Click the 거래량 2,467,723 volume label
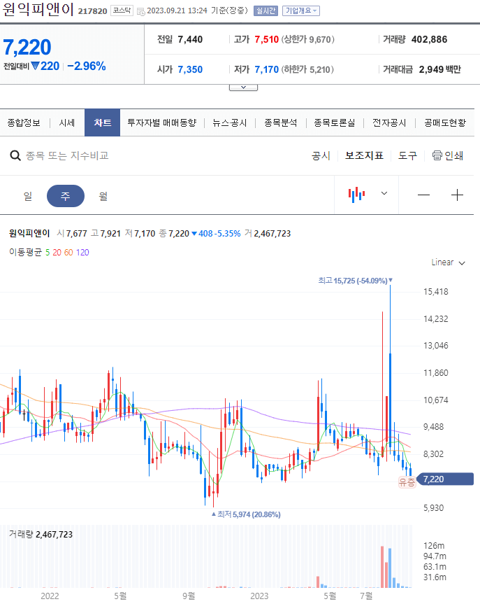480x604 pixels. click(x=41, y=534)
